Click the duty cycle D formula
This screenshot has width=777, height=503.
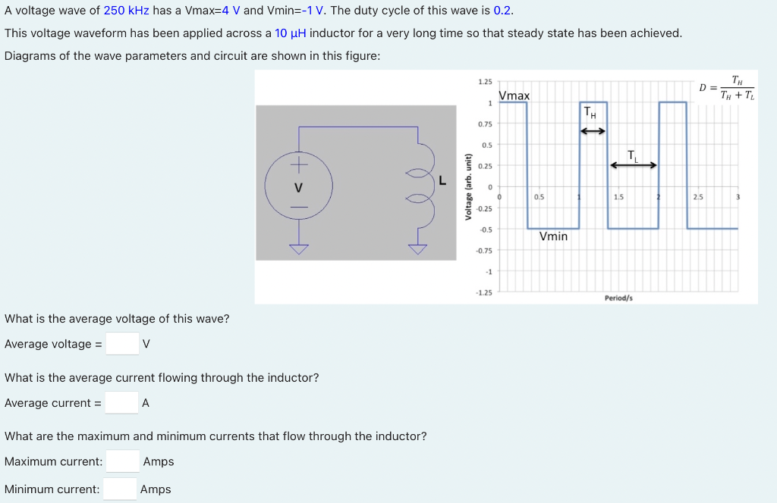[x=727, y=88]
